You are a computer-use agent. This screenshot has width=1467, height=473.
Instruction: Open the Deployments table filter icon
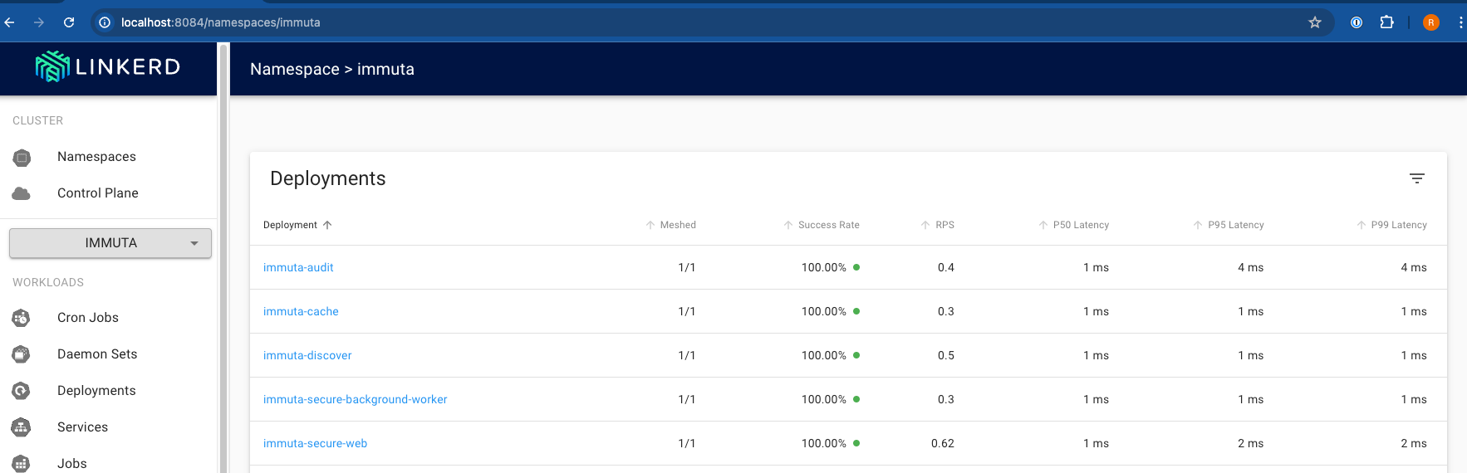click(1416, 178)
